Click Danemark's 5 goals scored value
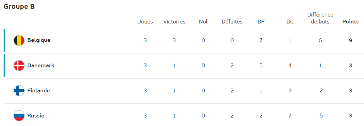 coord(261,66)
